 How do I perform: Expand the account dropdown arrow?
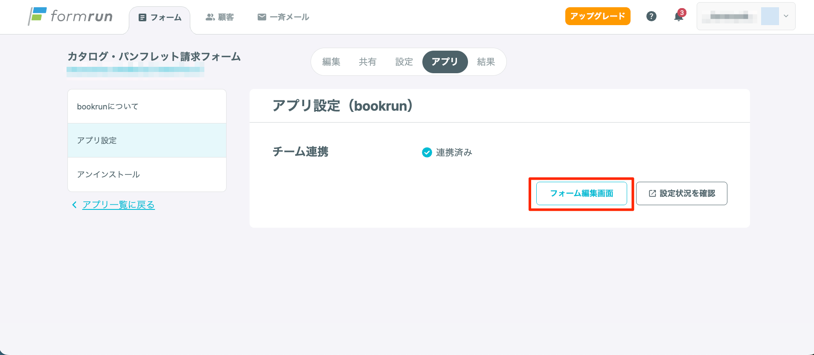(786, 16)
